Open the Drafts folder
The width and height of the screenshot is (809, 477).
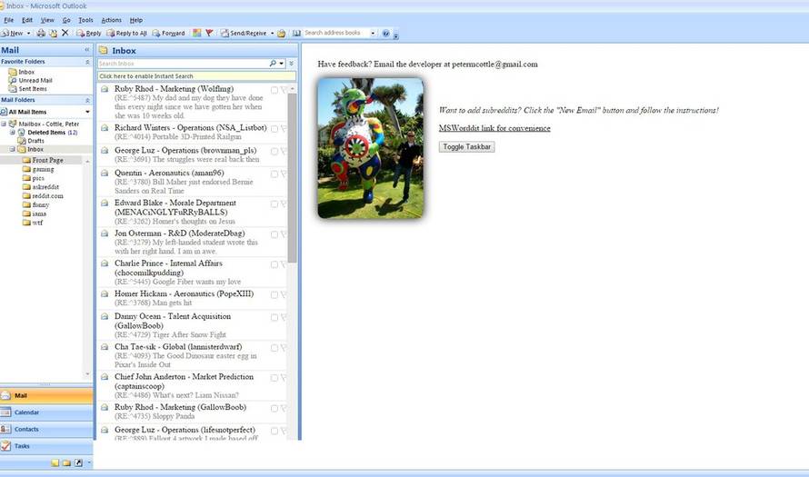(31, 141)
